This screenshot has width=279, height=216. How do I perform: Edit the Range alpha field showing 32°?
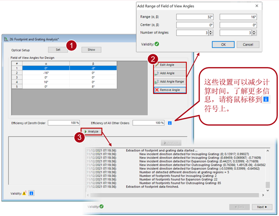pyautogui.click(x=195, y=17)
